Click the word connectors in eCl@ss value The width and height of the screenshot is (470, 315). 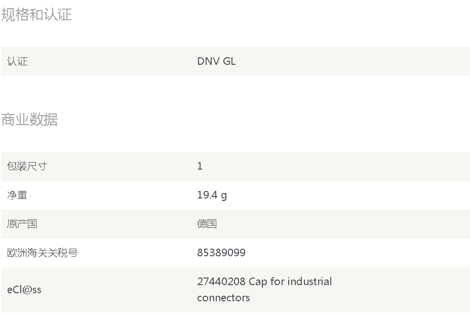click(x=223, y=298)
